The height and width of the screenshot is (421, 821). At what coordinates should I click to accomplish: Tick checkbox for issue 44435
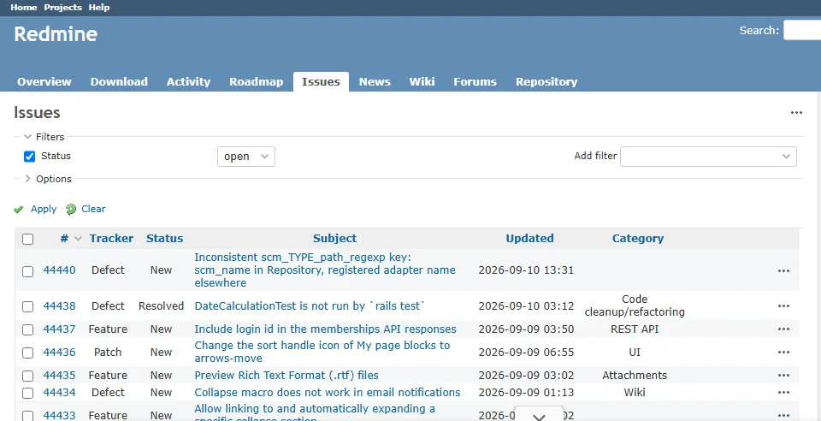[27, 376]
